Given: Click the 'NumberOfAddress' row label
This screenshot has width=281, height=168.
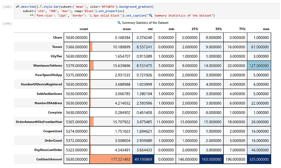Looking at the screenshot, I should coord(48,103).
